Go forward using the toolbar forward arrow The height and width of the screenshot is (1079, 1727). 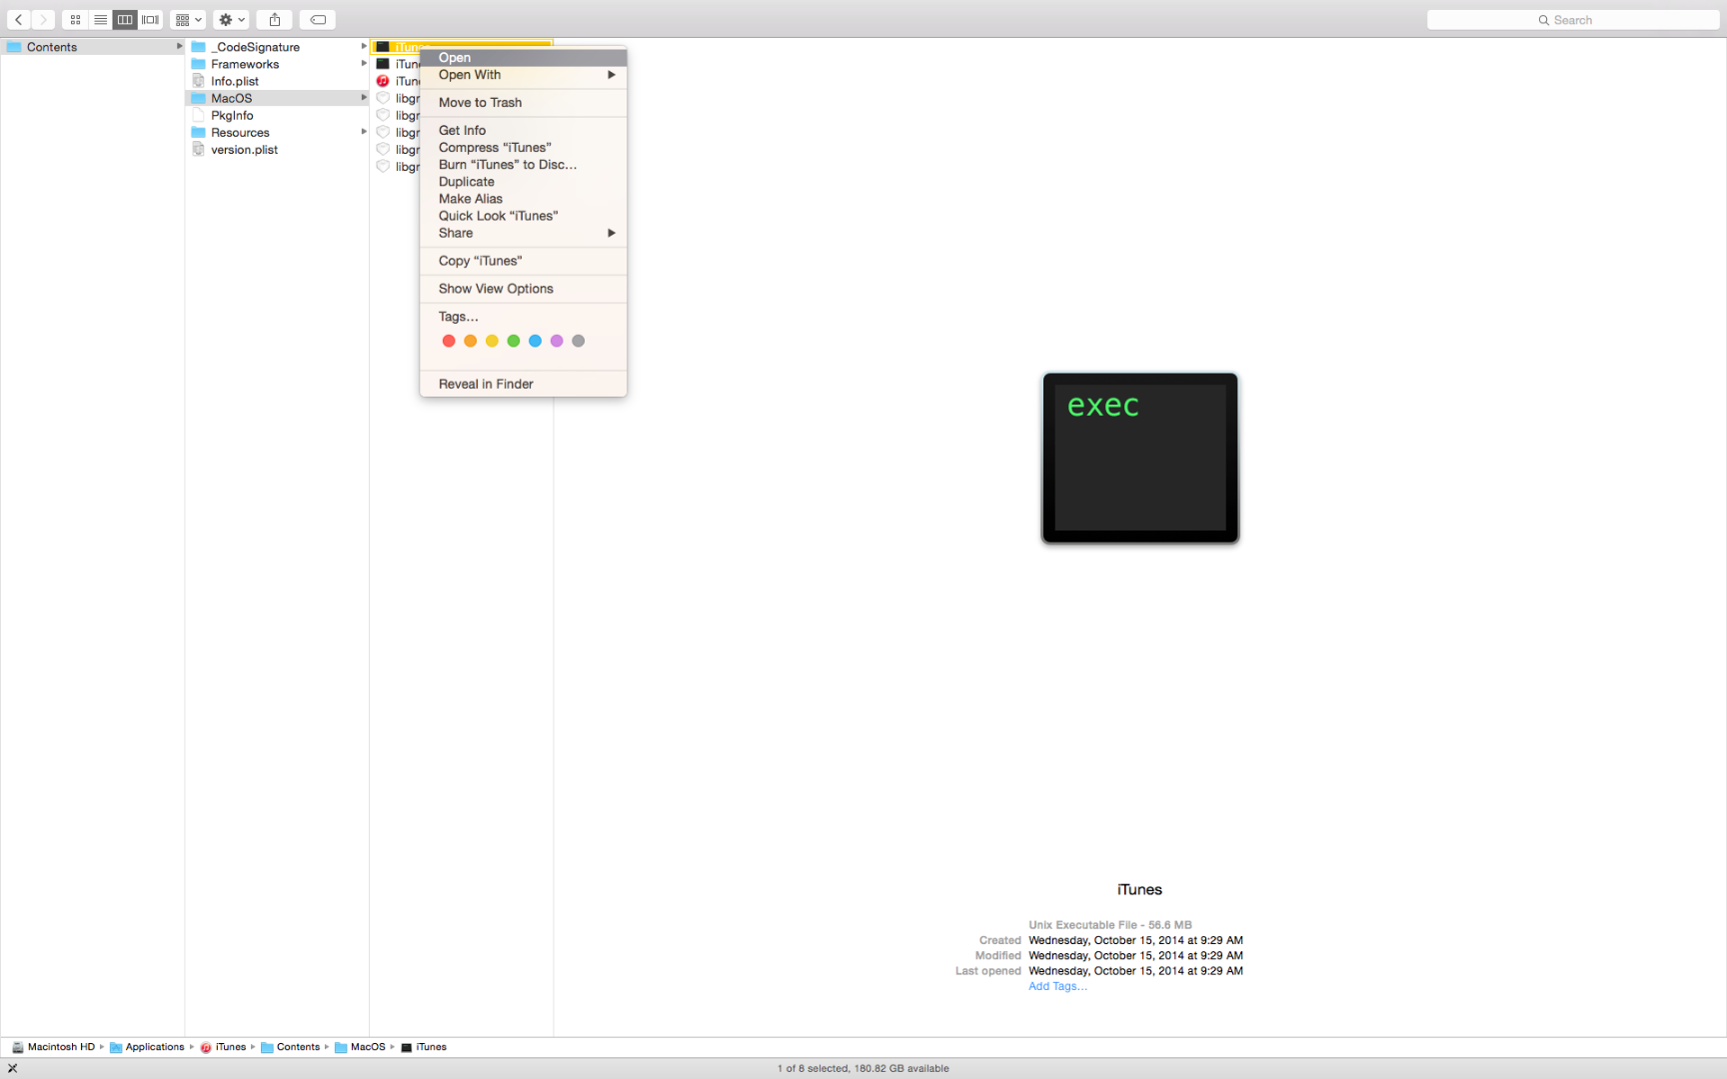pyautogui.click(x=43, y=19)
